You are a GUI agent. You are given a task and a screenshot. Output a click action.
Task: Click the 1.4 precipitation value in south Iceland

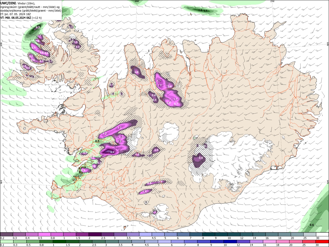[x=144, y=191]
